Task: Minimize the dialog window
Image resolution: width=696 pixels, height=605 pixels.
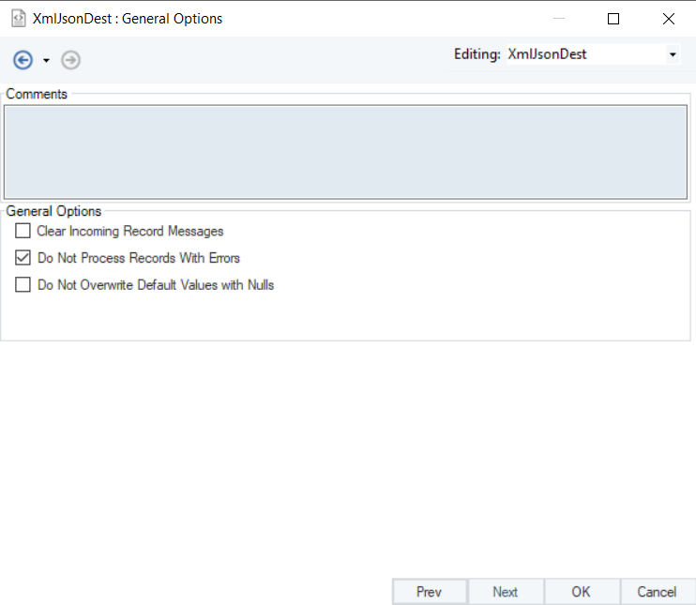Action: click(x=559, y=19)
